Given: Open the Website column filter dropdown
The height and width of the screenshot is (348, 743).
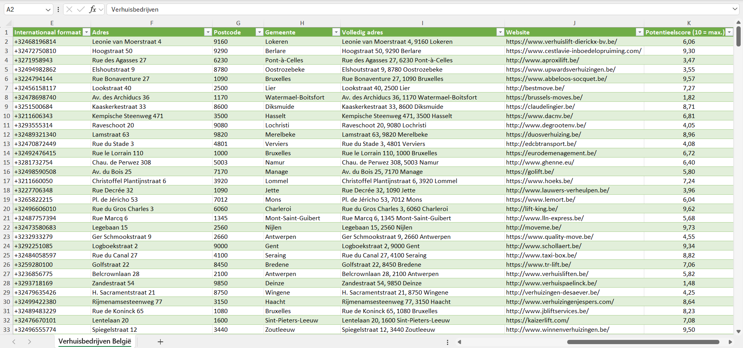Looking at the screenshot, I should [640, 33].
